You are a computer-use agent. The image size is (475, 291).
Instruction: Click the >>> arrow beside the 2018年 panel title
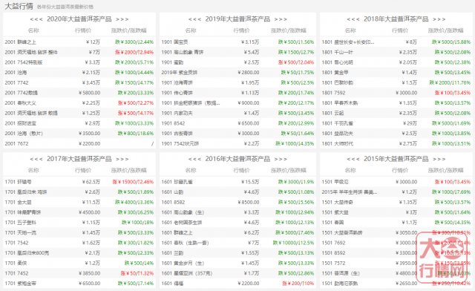tap(439, 19)
